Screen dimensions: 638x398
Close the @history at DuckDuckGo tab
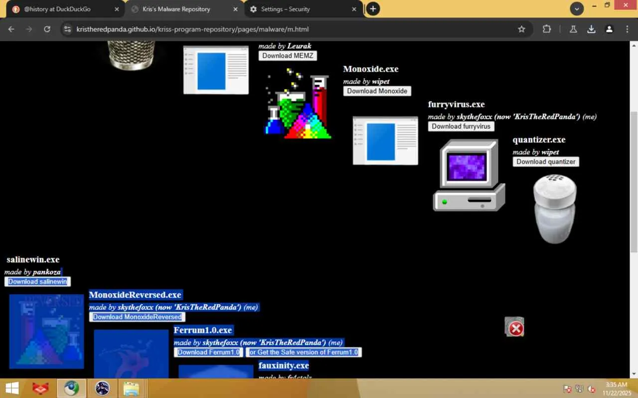[x=117, y=9]
